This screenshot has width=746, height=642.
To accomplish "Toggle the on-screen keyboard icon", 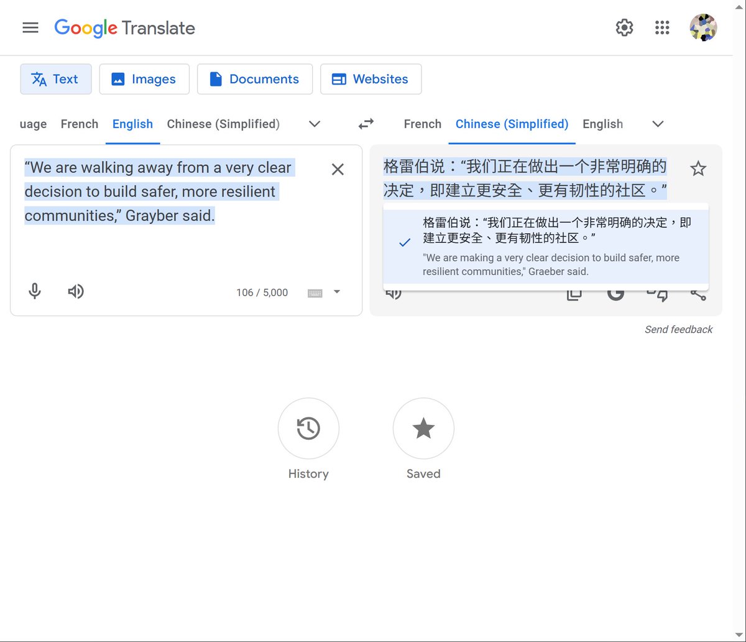I will 315,293.
